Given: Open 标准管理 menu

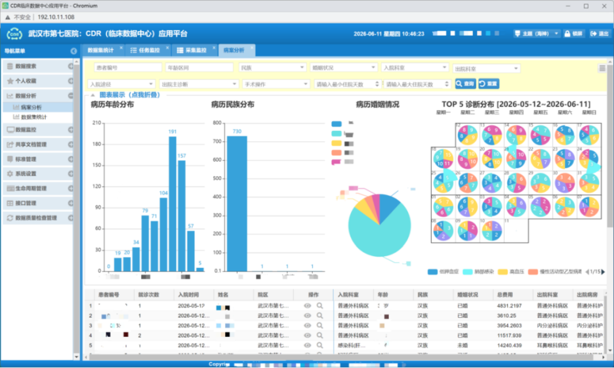Looking at the screenshot, I should tap(38, 159).
